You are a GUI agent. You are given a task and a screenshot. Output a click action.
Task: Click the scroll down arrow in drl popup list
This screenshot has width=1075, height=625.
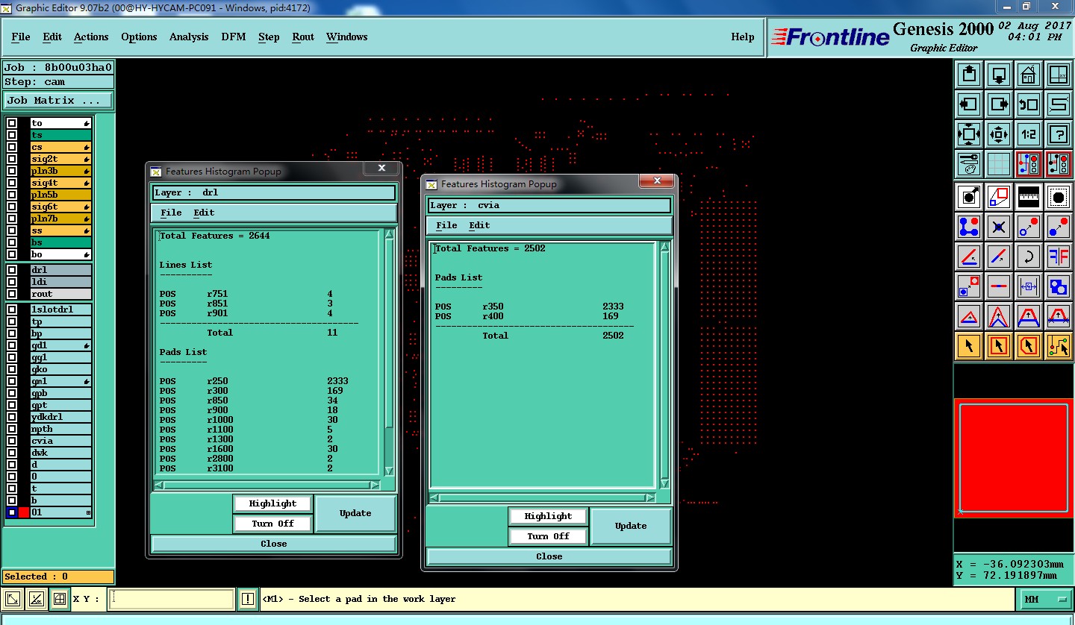389,471
